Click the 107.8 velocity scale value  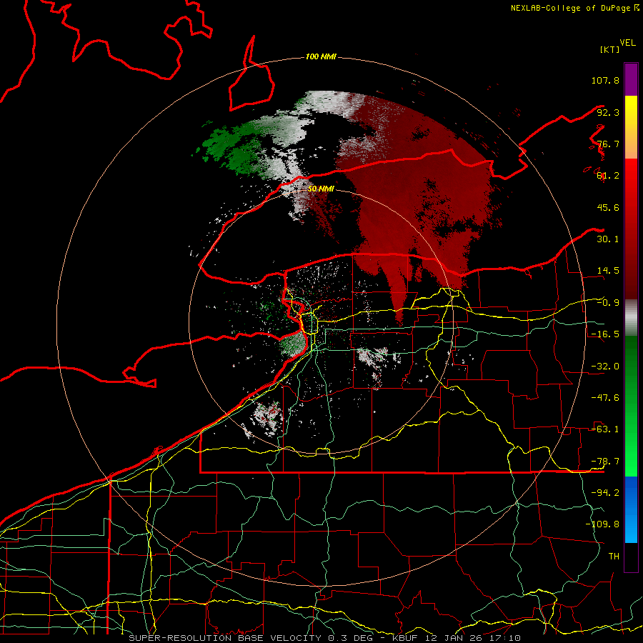[x=605, y=80]
